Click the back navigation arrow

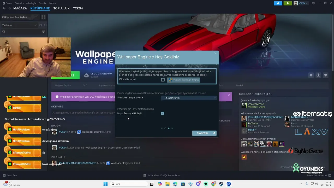pos(4,8)
